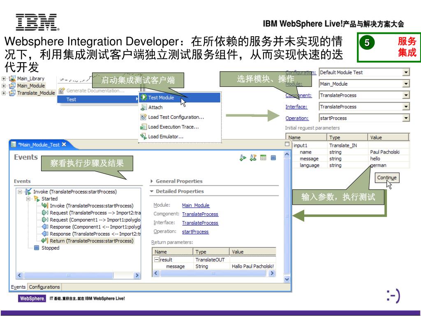Click the Return (TranslateProcess:startProcess) event icon
Screen dimensions: 421x316
[x=44, y=241]
